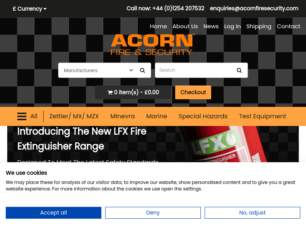Click the search magnifier beside Manufacturers dropdown
306x229 pixels.
143,70
